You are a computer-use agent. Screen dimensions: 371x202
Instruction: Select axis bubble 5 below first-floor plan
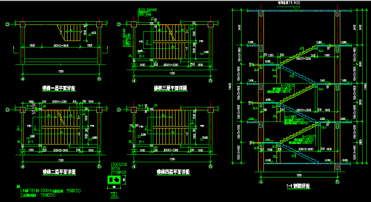[x=99, y=79]
